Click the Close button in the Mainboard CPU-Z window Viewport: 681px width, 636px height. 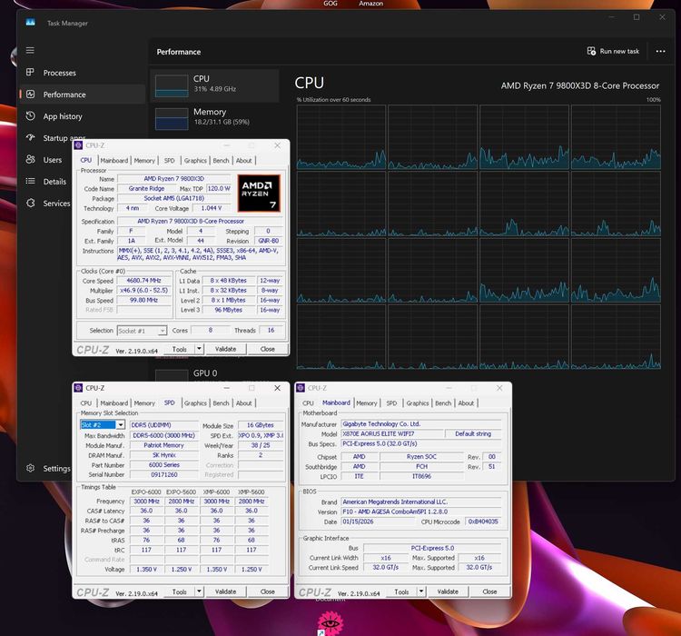(490, 591)
